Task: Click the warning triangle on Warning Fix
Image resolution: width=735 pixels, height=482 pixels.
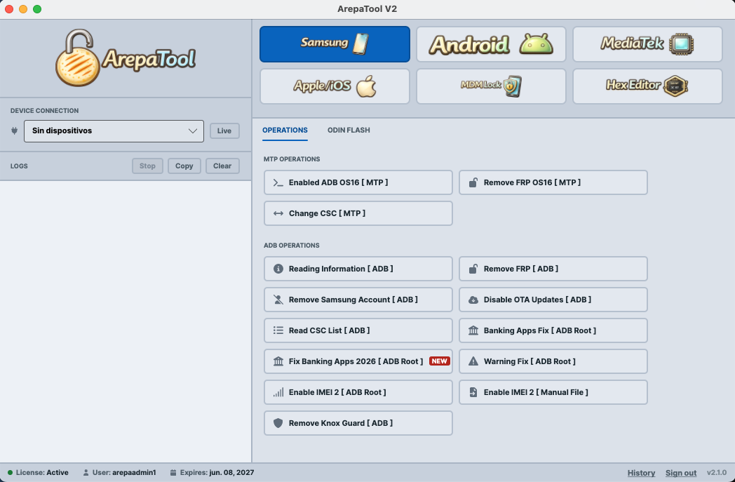Action: pyautogui.click(x=473, y=361)
